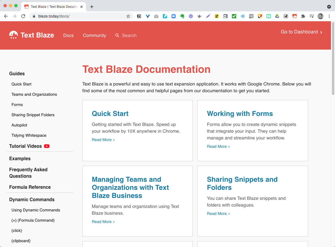Image resolution: width=335 pixels, height=247 pixels.
Task: Bookmark this page with the star icon
Action: pyautogui.click(x=128, y=16)
